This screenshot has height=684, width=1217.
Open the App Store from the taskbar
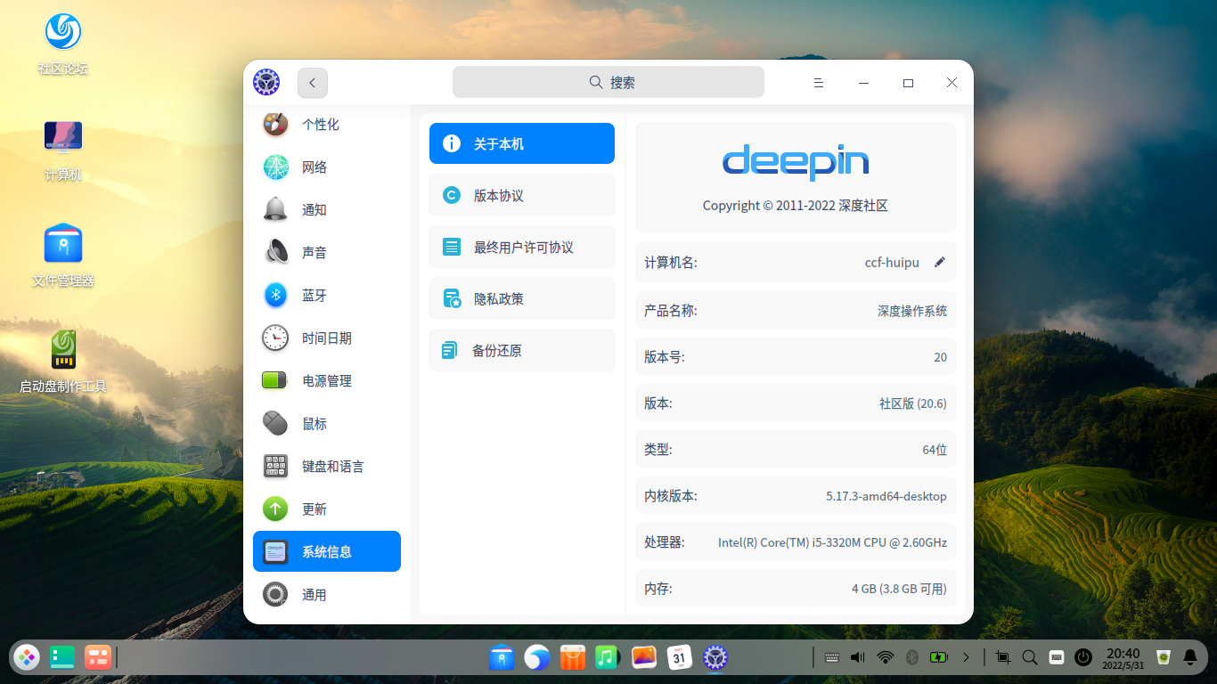pos(572,657)
